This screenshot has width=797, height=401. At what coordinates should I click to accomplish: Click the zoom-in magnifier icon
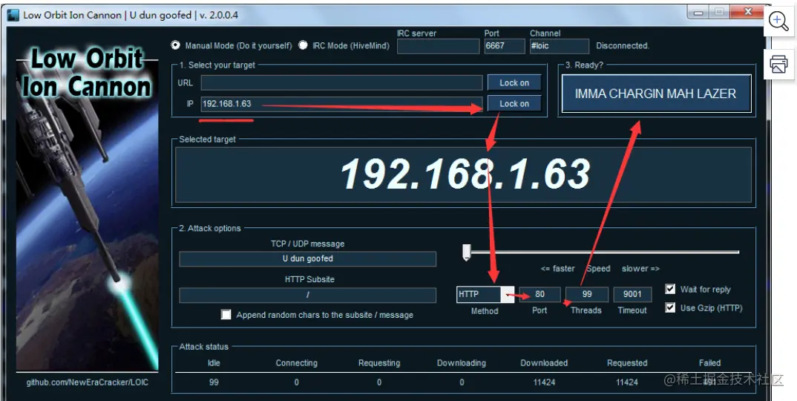pos(778,22)
